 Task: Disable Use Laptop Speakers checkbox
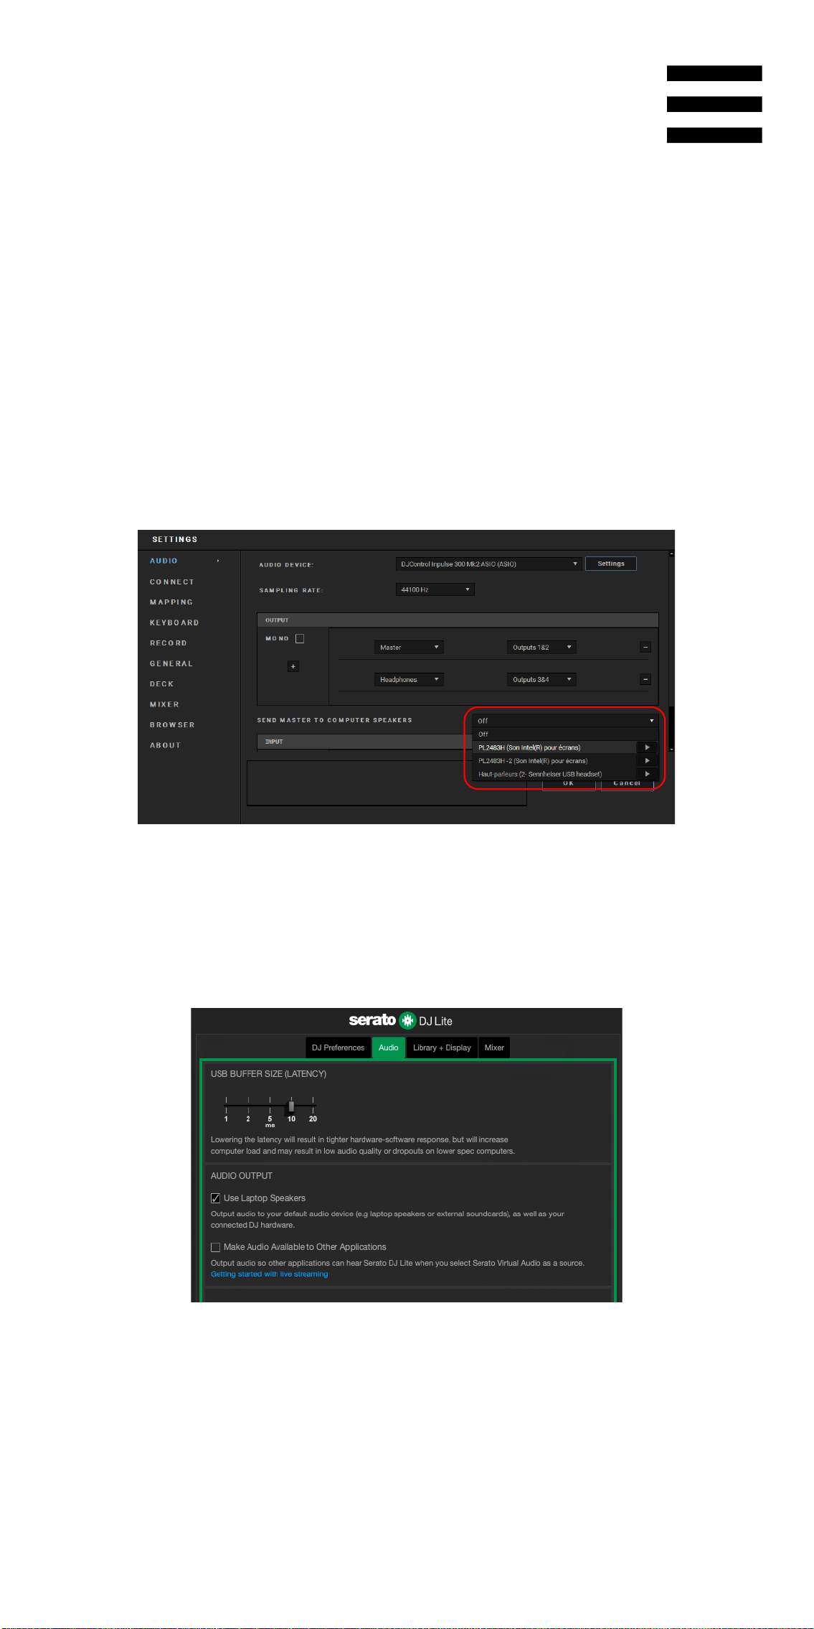coord(215,1198)
